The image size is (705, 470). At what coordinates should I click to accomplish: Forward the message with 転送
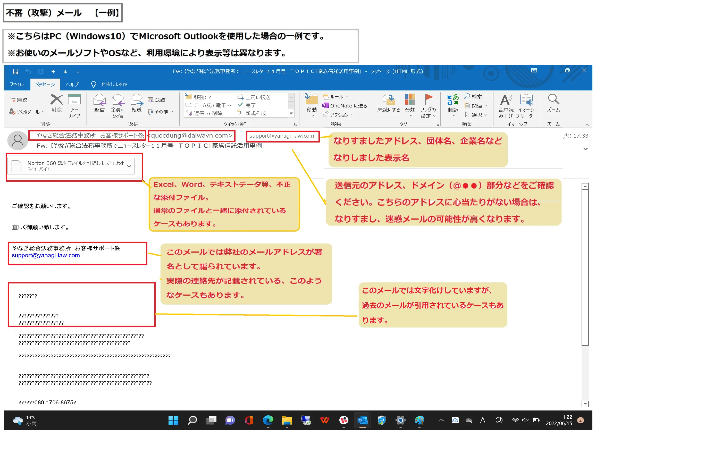coord(136,103)
